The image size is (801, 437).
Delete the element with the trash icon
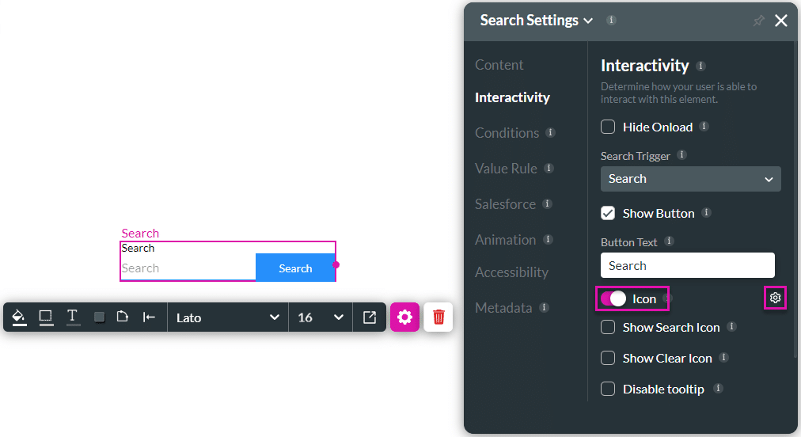coord(438,317)
